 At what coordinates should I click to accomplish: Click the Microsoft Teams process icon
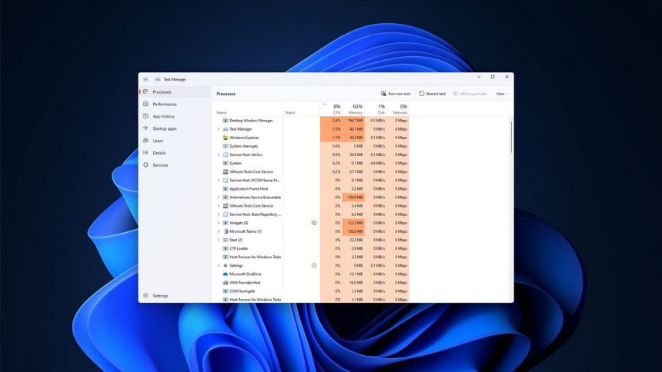click(x=226, y=231)
